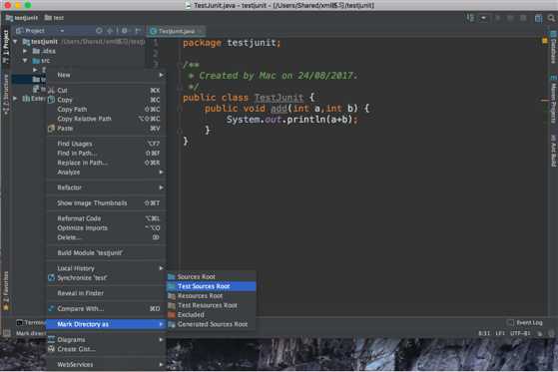Click the scroll-from-source target icon in the Project panel
Image resolution: width=558 pixels, height=372 pixels.
click(99, 31)
